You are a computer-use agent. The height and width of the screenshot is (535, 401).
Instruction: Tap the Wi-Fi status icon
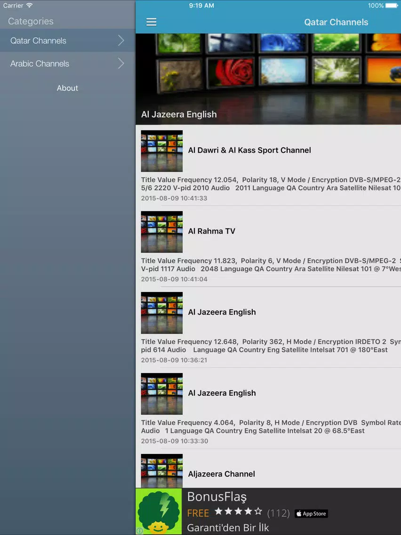[29, 5]
